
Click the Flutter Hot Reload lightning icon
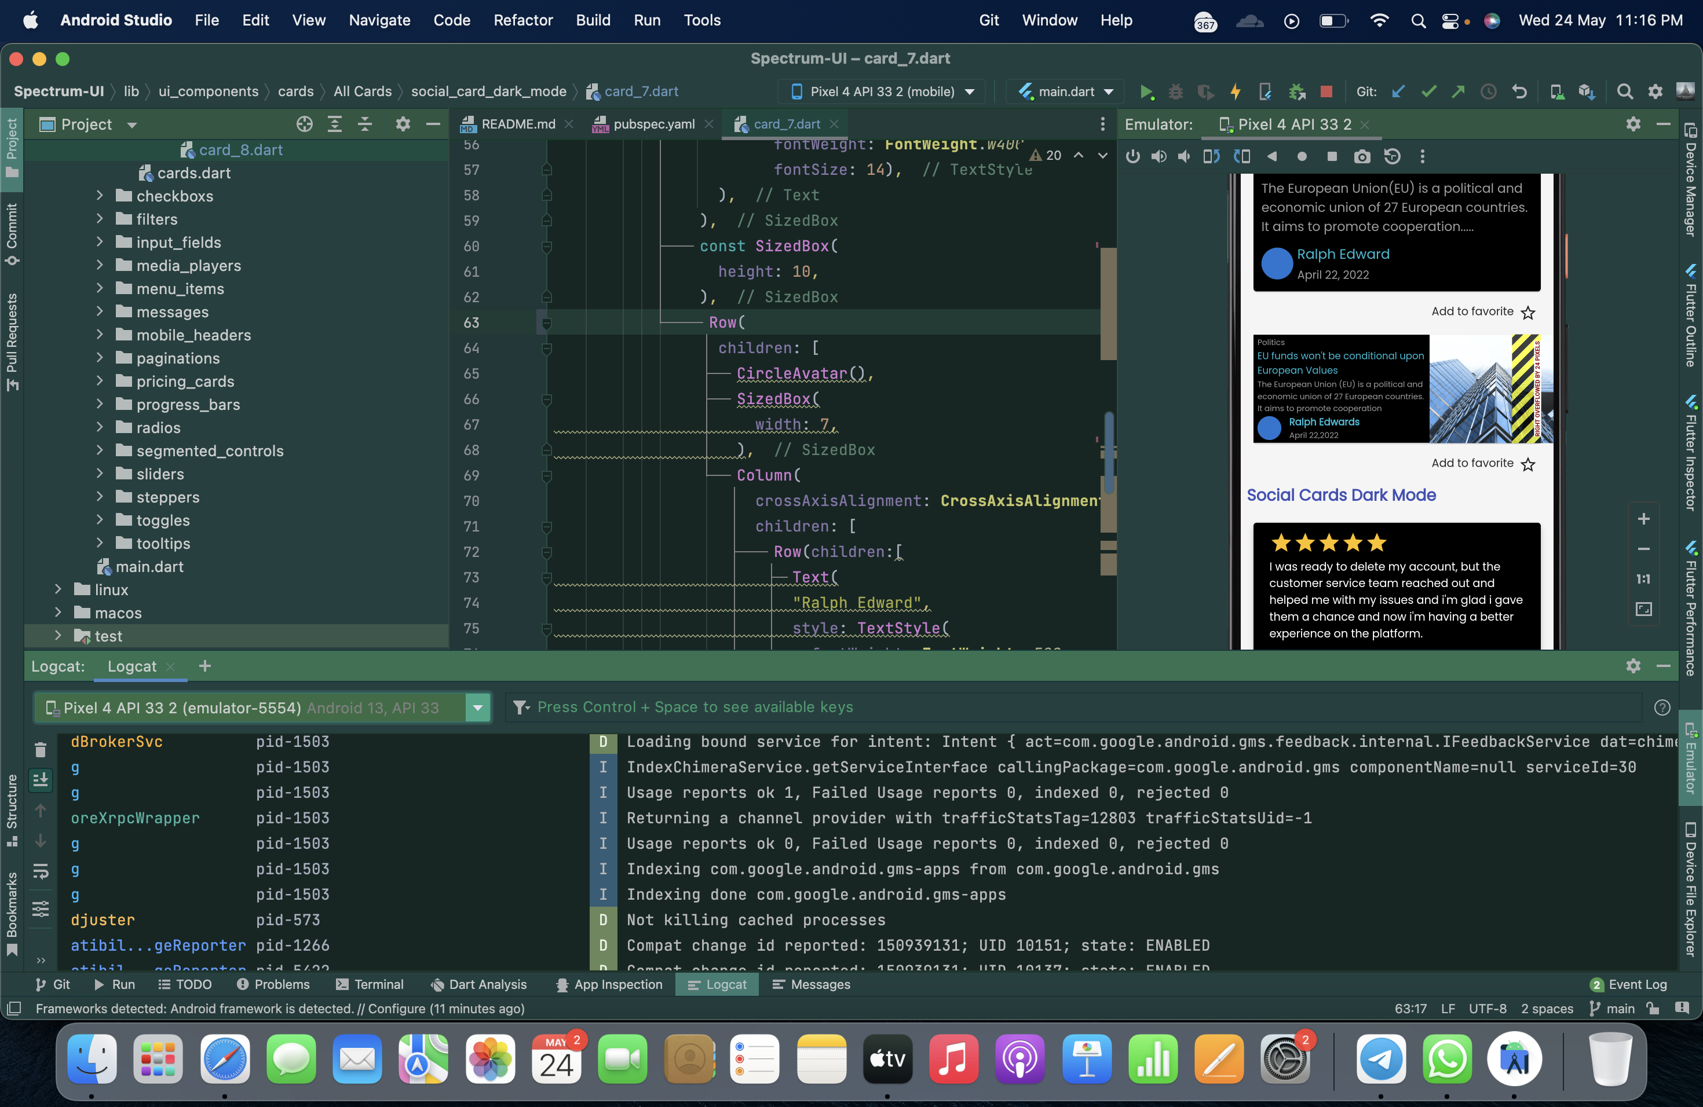pos(1235,91)
